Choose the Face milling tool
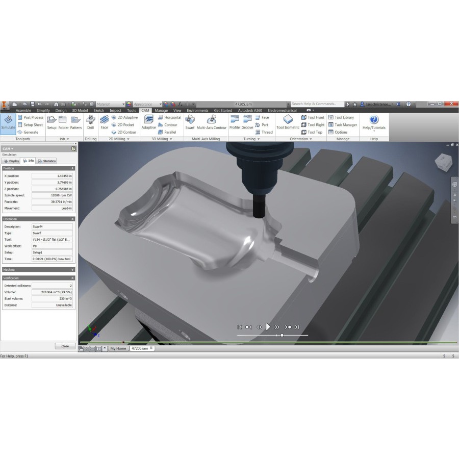Viewport: 459px width, 459px height. (104, 122)
